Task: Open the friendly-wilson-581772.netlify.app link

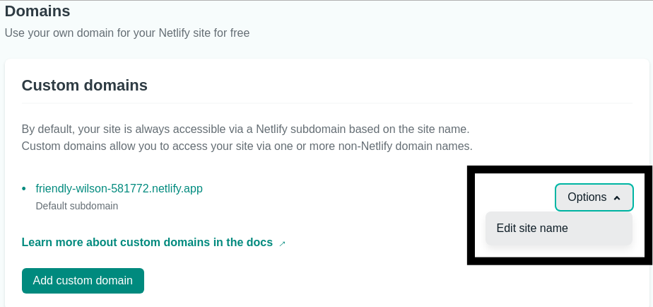Action: pyautogui.click(x=119, y=188)
